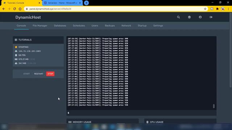
Task: Go back with browser back arrow
Action: click(4, 9)
